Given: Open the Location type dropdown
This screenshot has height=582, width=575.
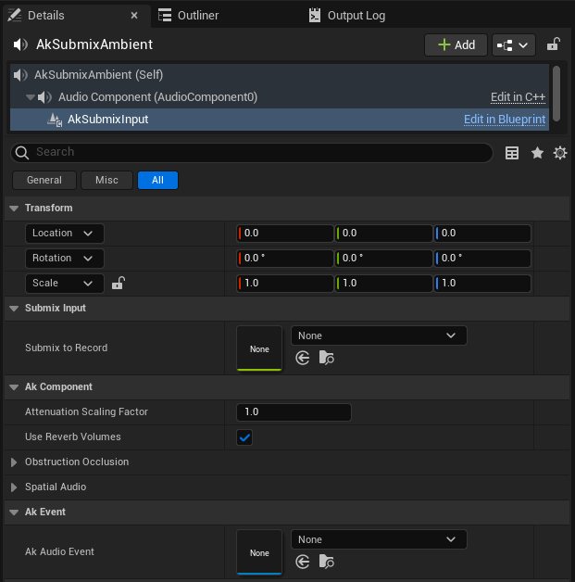Looking at the screenshot, I should [65, 234].
